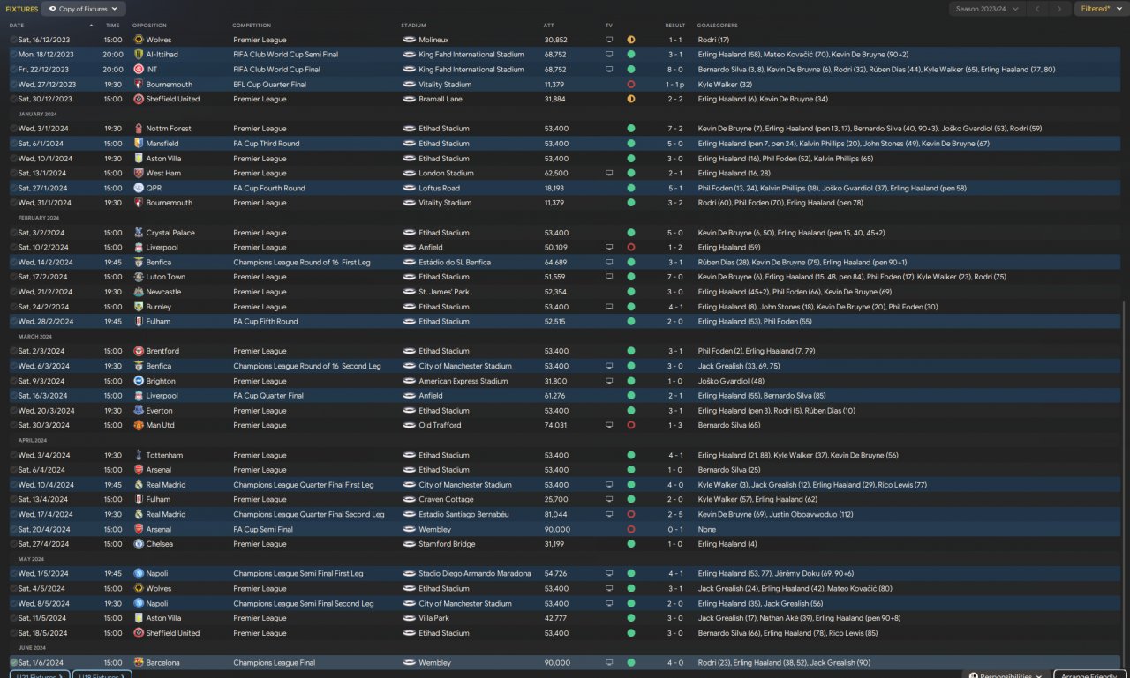Click the green win indicator on Chelsea row

pyautogui.click(x=631, y=544)
